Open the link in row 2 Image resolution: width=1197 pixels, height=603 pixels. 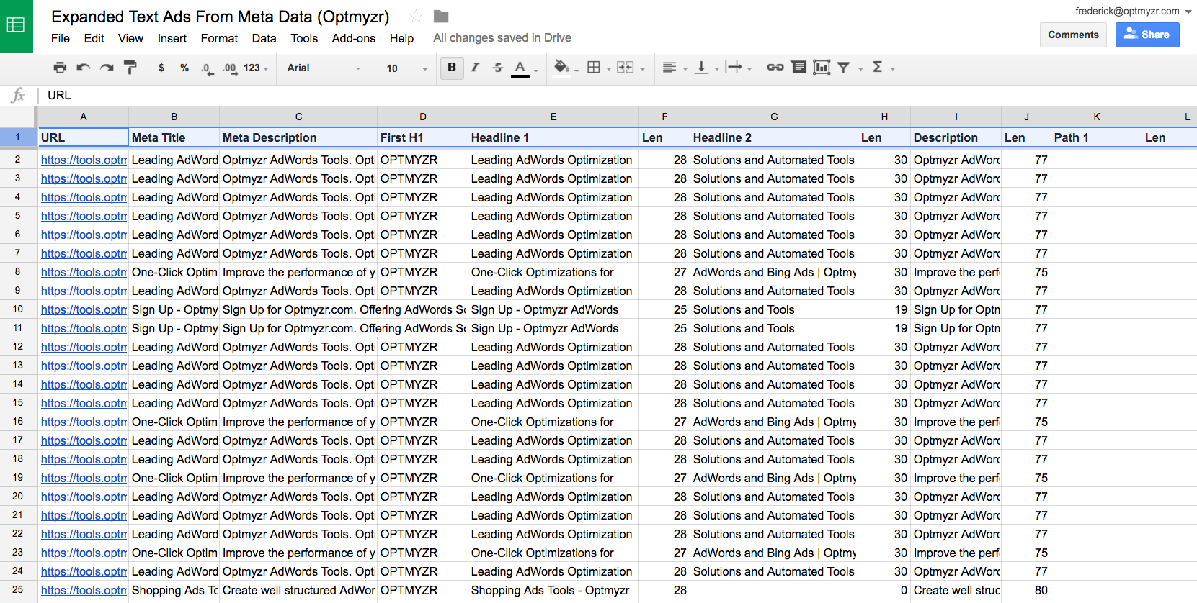tap(84, 160)
